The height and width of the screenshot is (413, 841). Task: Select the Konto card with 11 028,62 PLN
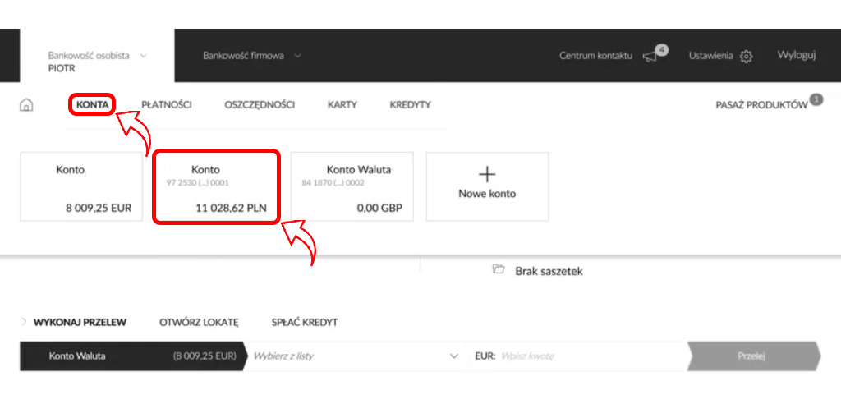217,186
